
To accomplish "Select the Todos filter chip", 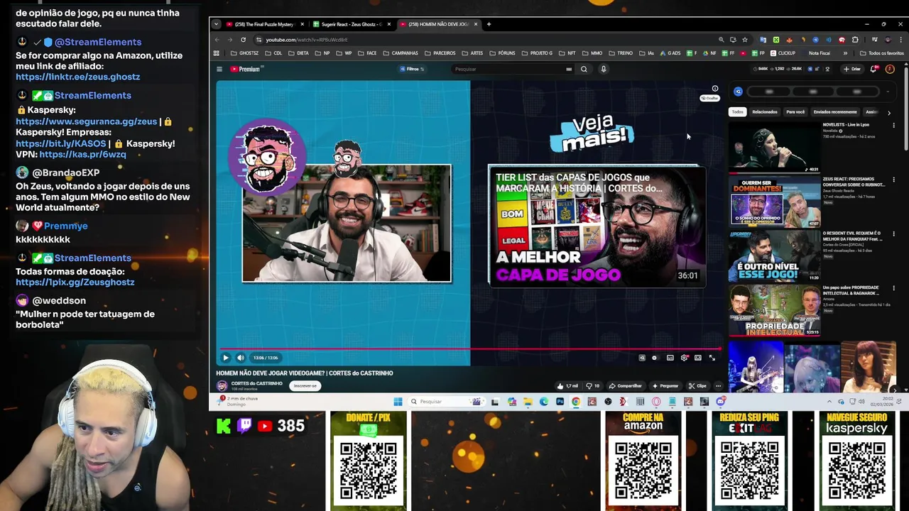I will 738,111.
